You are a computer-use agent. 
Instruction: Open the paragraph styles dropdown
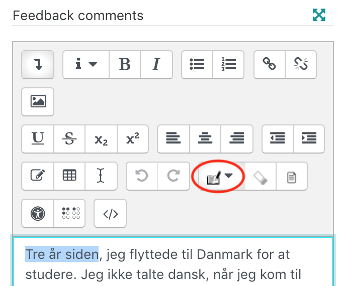click(x=86, y=65)
